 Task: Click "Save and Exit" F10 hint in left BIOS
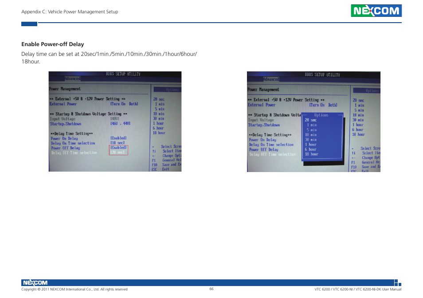167,165
